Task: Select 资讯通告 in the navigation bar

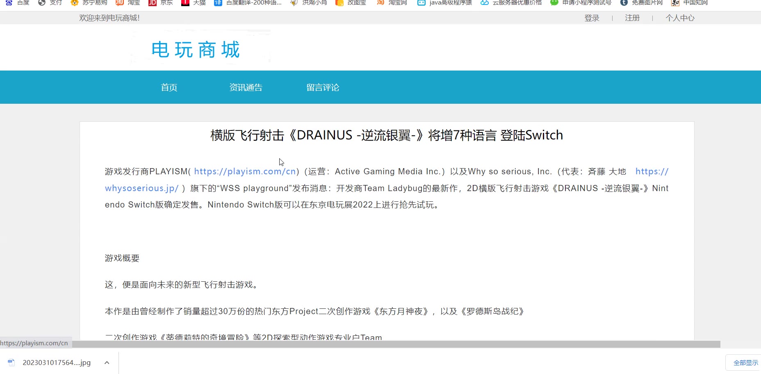Action: (246, 87)
